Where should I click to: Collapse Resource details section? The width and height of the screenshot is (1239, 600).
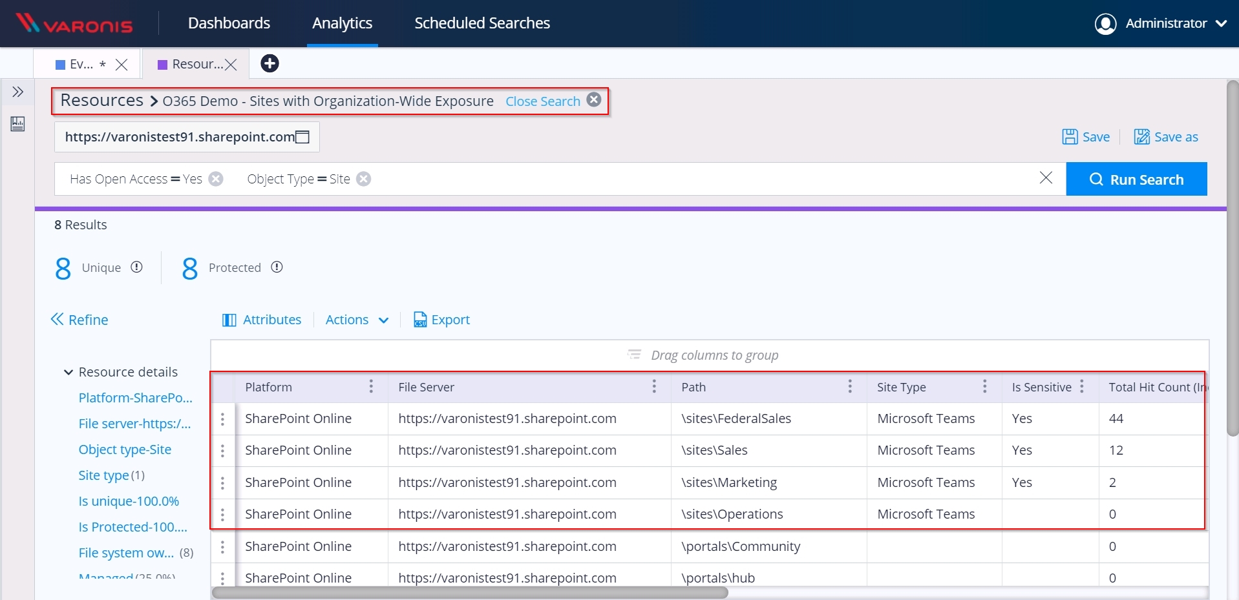(68, 372)
